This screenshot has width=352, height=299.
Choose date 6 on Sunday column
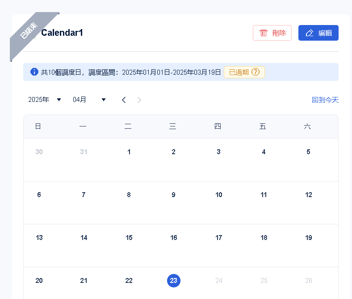click(x=39, y=195)
